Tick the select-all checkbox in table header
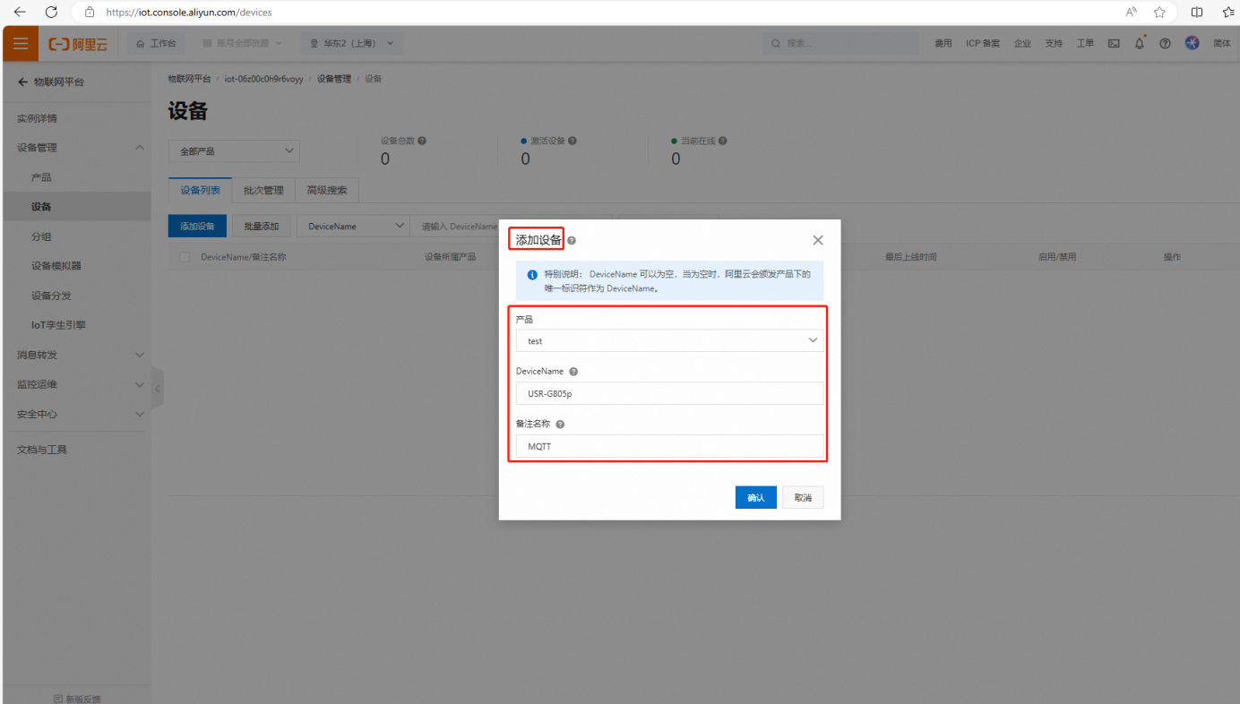Screen dimensions: 1240x704 click(185, 257)
